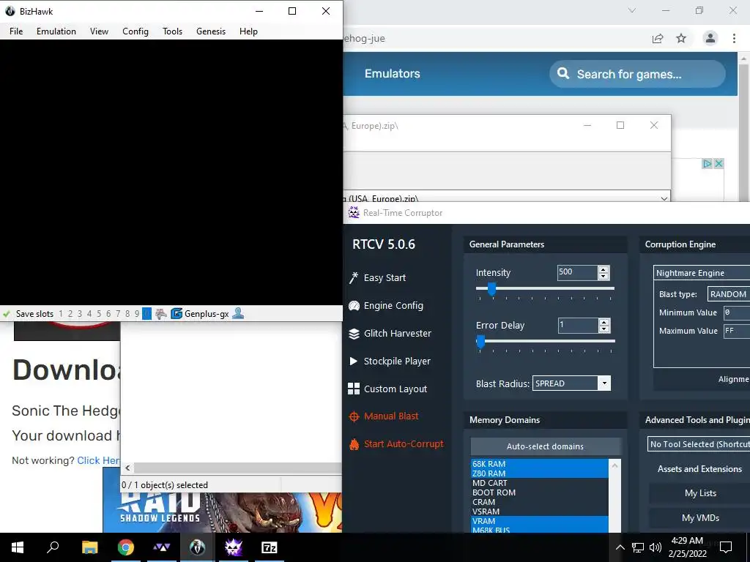Open the BizHawk Config menu
Viewport: 750px width, 562px height.
[135, 31]
